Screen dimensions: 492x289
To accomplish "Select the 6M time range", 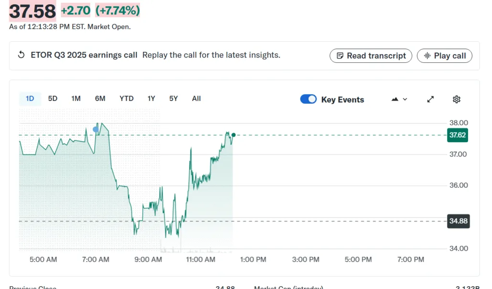I will [x=100, y=98].
